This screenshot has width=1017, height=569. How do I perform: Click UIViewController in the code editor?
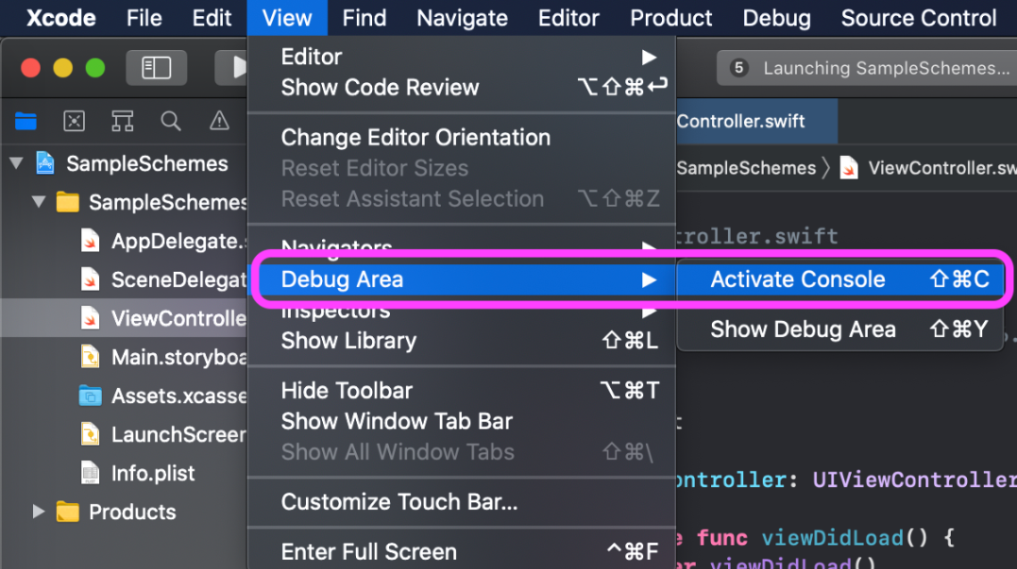pyautogui.click(x=914, y=480)
